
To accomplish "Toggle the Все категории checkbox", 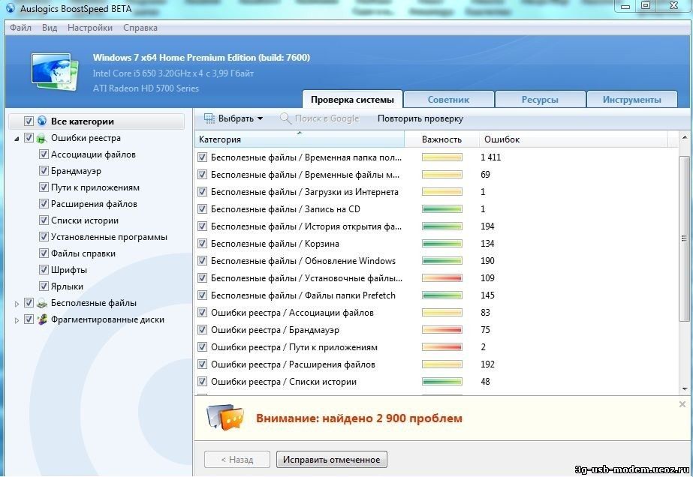I will 29,121.
